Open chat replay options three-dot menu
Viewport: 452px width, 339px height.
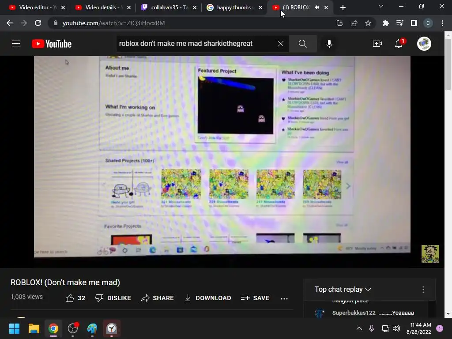click(x=423, y=290)
